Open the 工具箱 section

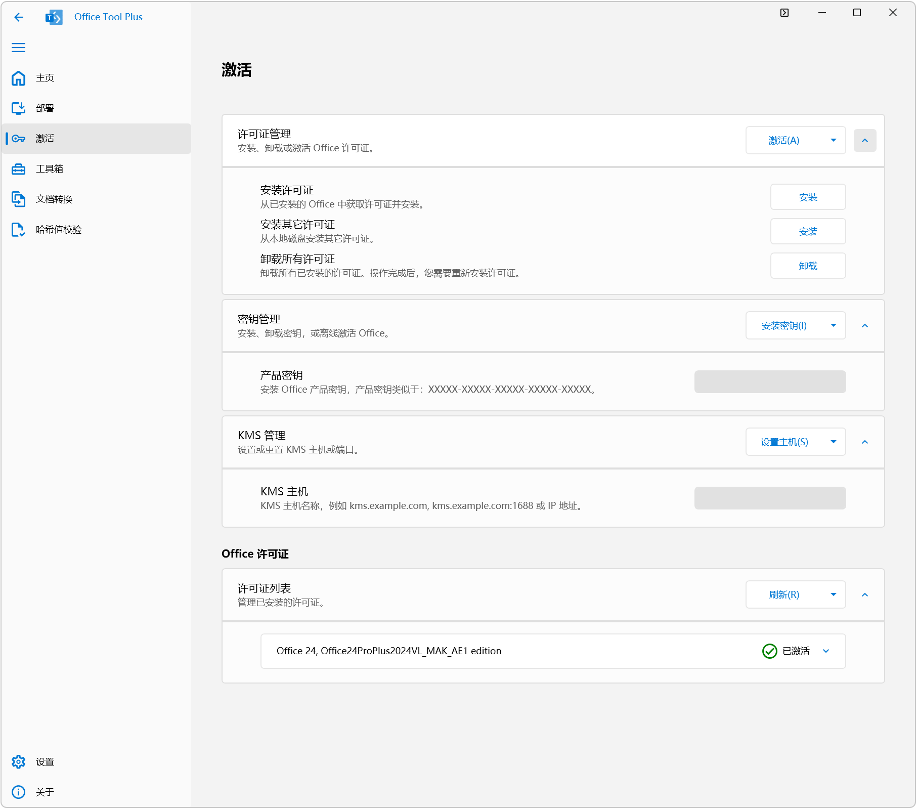[x=96, y=169]
